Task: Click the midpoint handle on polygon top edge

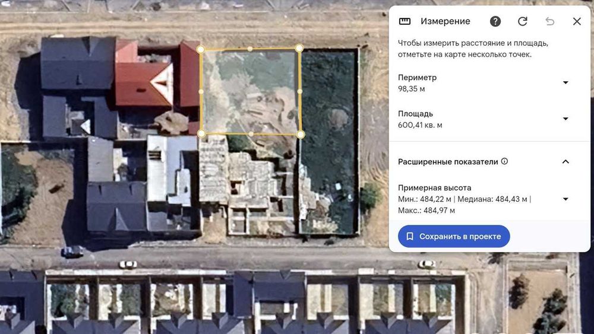Action: [x=250, y=49]
